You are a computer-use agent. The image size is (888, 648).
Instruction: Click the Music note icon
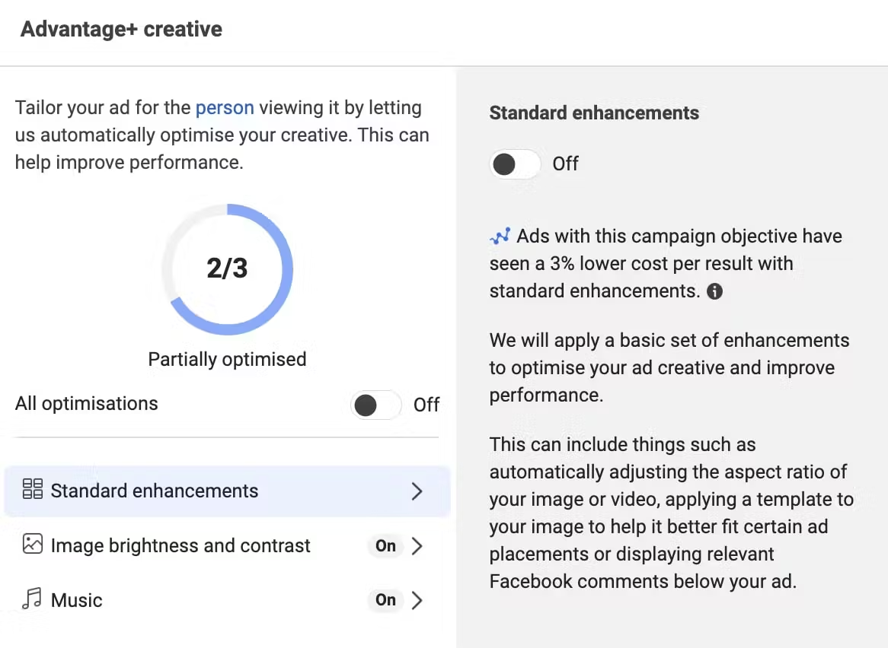click(32, 599)
